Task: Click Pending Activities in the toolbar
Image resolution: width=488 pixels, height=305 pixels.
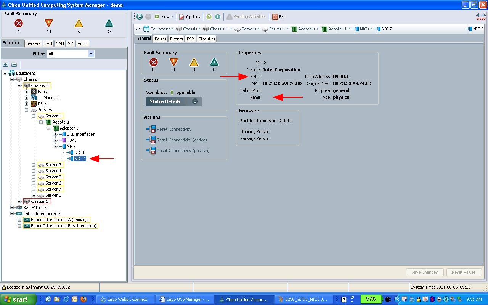Action: click(x=246, y=17)
